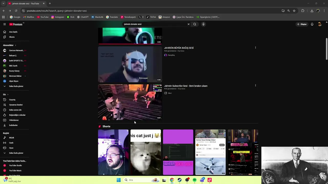The image size is (328, 184).
Task: Open the UTANIYORUM Short
Action: point(243,152)
